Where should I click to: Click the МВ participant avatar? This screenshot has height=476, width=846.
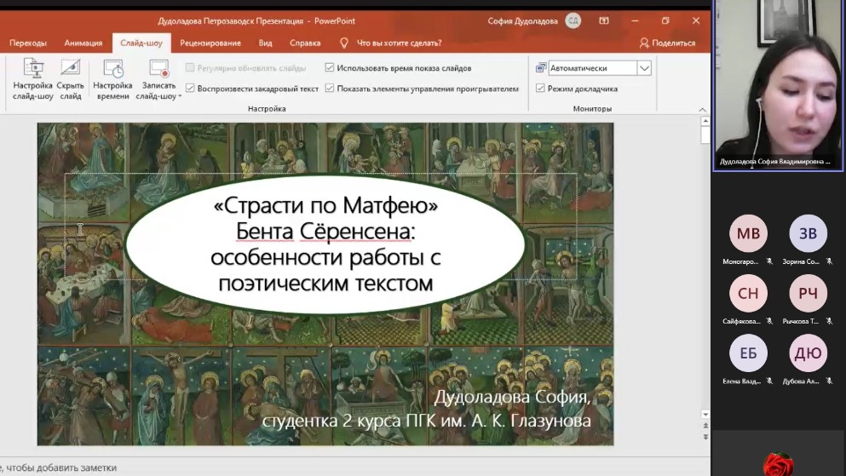click(x=748, y=233)
